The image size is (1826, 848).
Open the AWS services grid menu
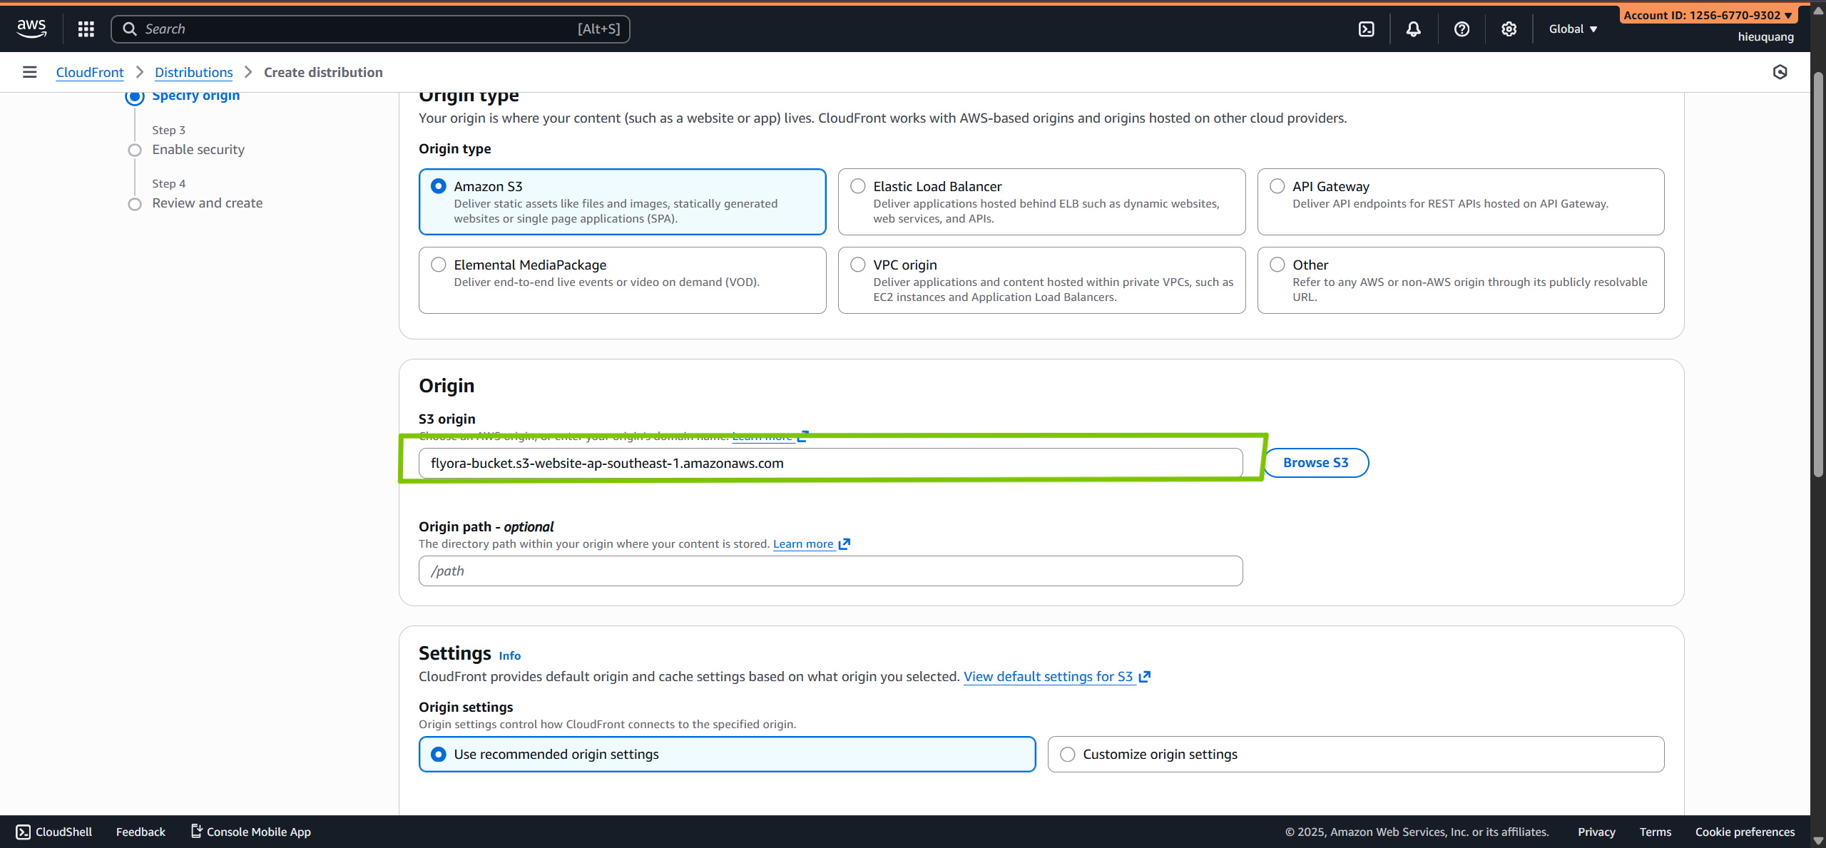(86, 29)
